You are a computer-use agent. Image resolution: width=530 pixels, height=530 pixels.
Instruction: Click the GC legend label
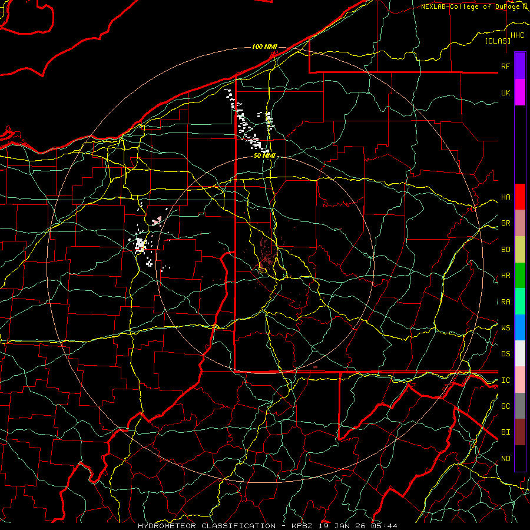[x=505, y=406]
